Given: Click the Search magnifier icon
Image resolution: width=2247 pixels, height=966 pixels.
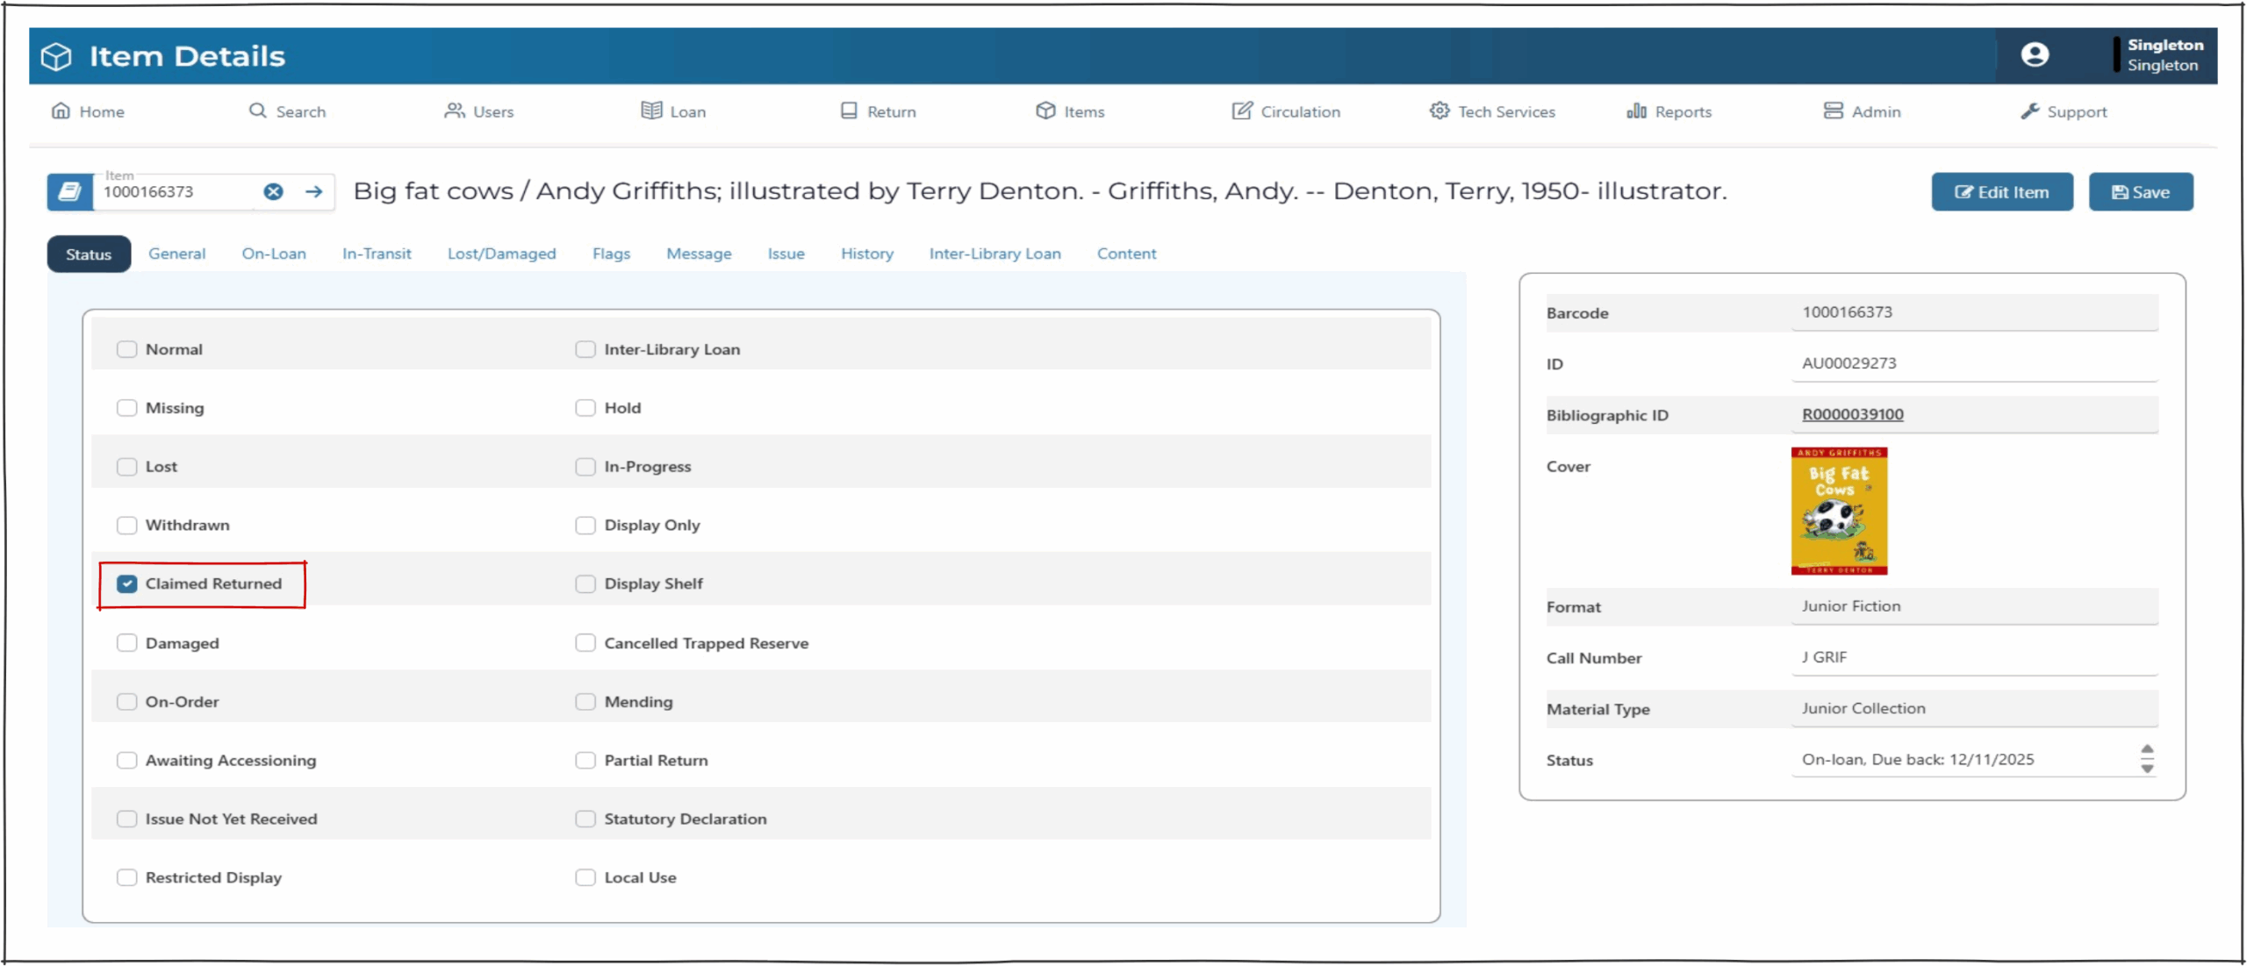Looking at the screenshot, I should point(257,111).
